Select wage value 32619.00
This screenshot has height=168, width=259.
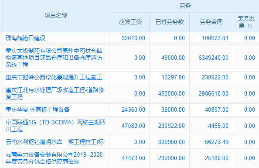click(x=133, y=38)
